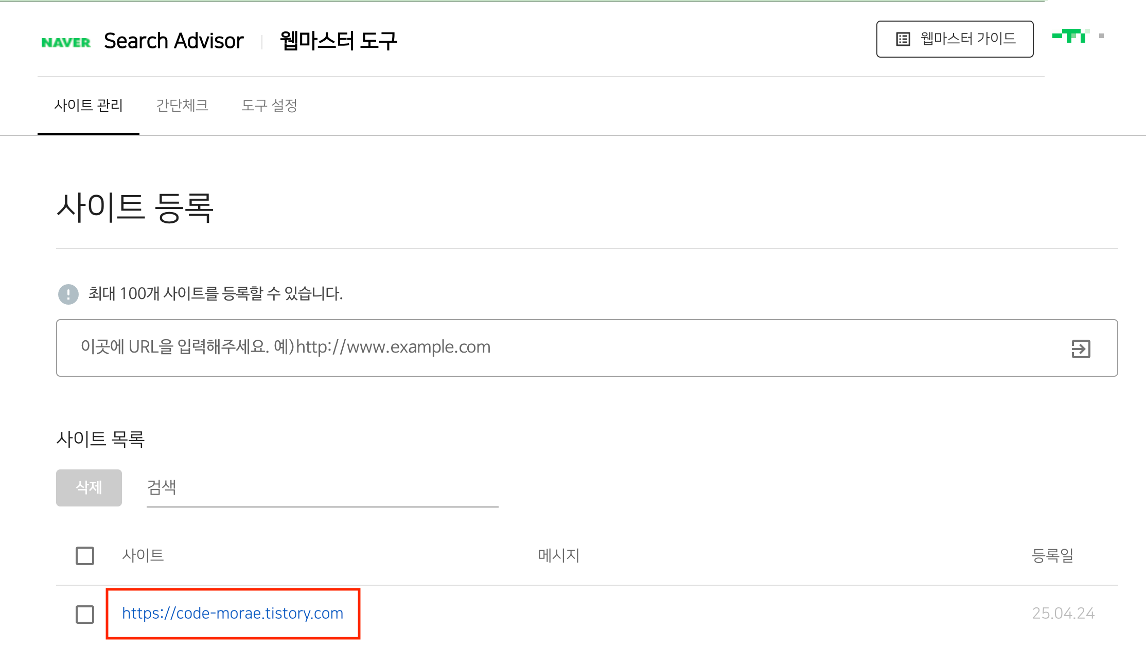Check the select-all checkbox in the header row

[85, 556]
